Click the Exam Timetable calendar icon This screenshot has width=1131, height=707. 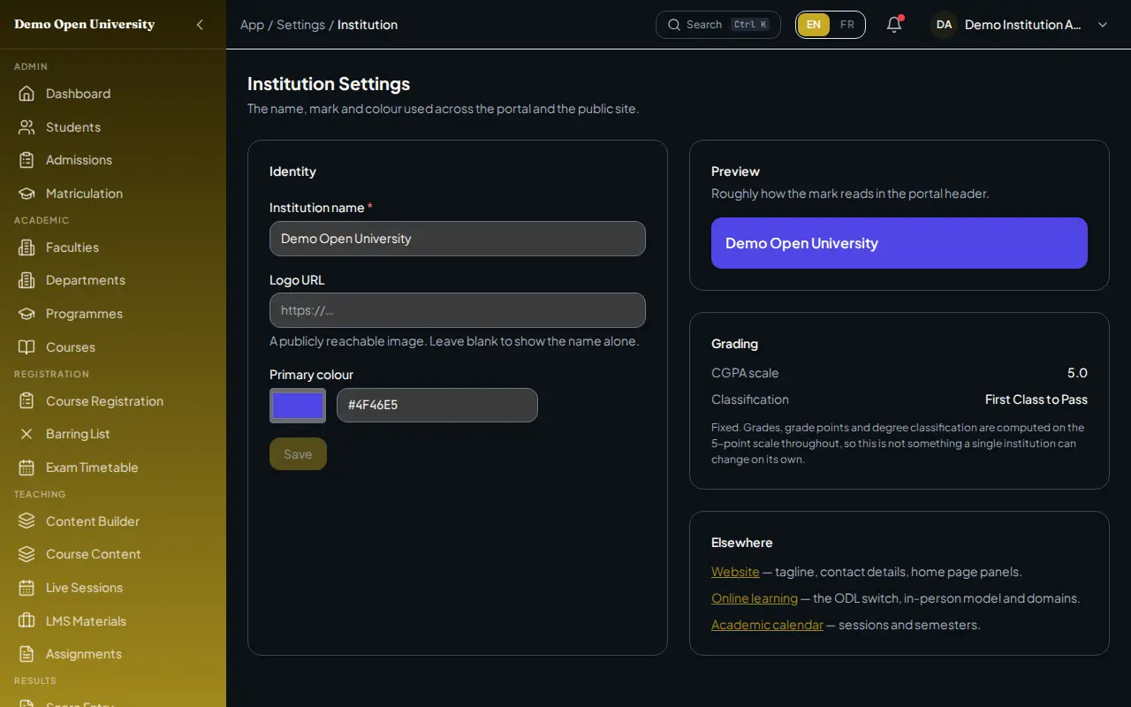27,468
